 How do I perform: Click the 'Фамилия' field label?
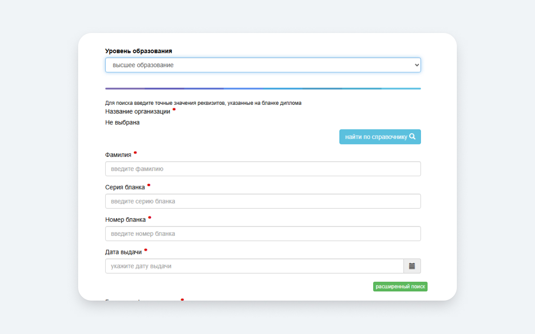coord(118,155)
